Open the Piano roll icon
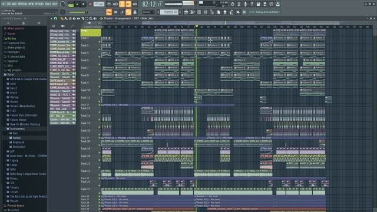This screenshot has height=212, width=377. point(193,12)
